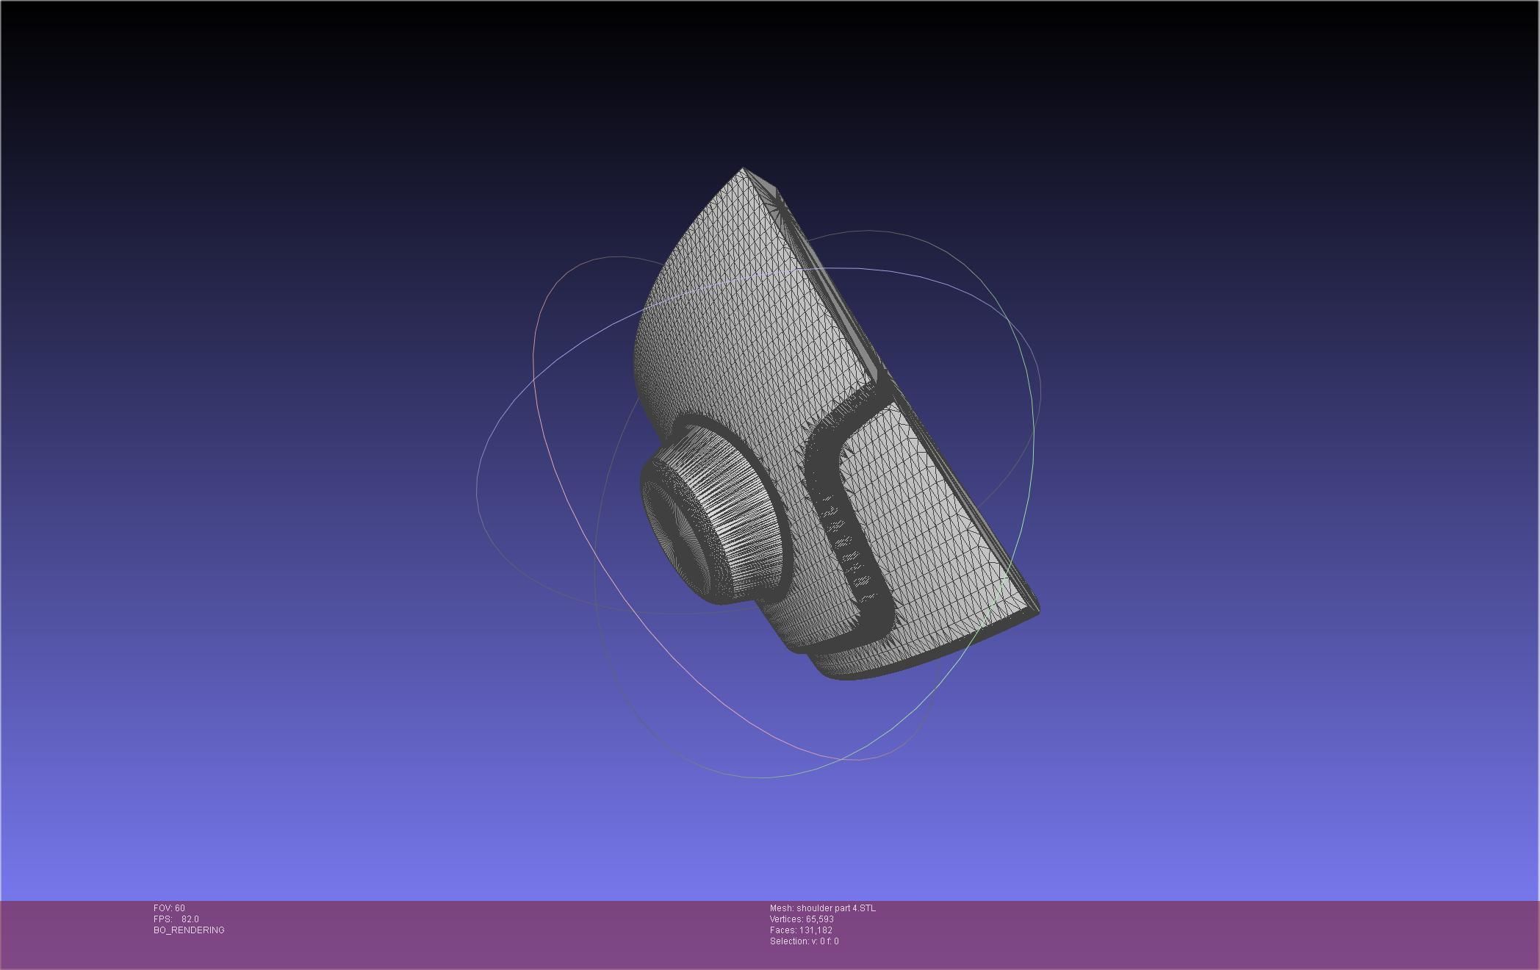
Task: Click the 'Mesh: shoulder part 4.STL' label
Action: [823, 908]
